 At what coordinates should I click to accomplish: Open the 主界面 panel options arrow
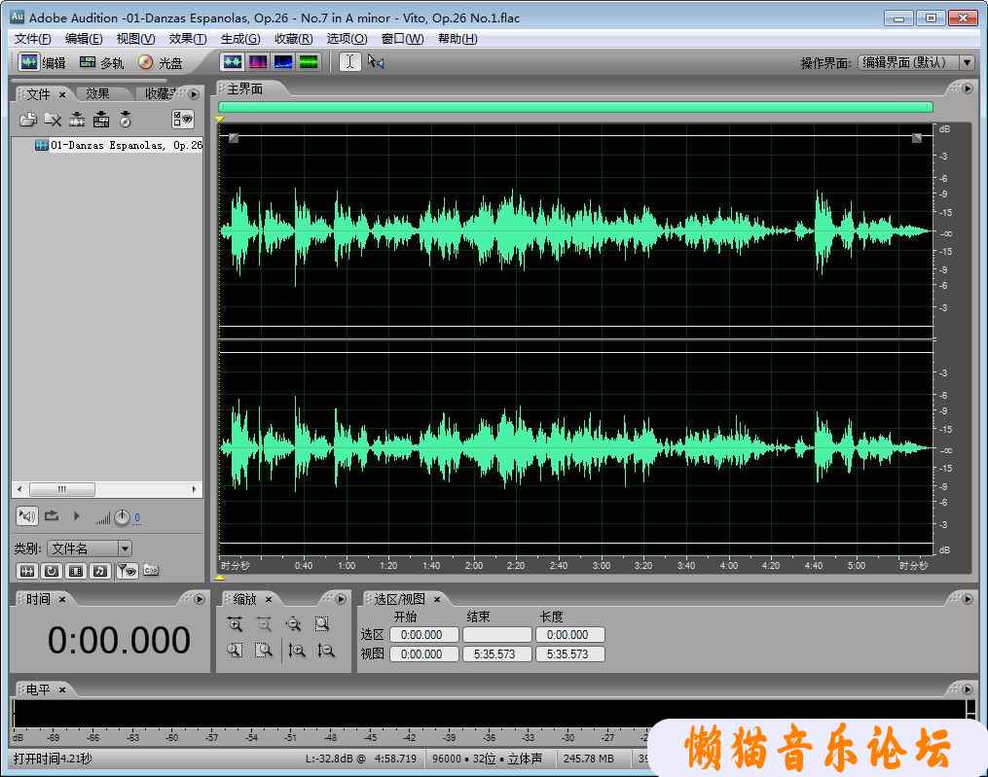968,88
